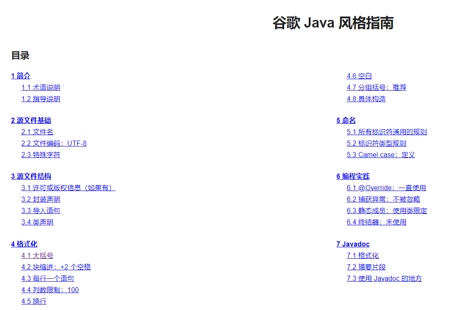The width and height of the screenshot is (455, 310).
Task: Open '2.3 特殊字符' link
Action: [x=41, y=155]
